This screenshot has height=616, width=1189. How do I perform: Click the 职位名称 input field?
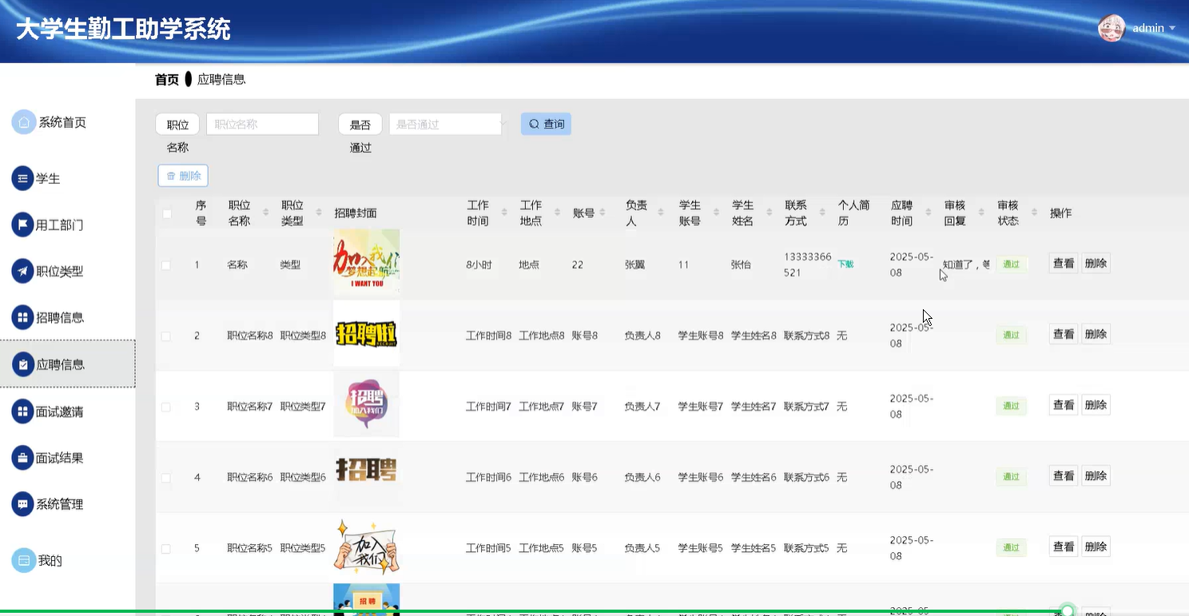[262, 124]
